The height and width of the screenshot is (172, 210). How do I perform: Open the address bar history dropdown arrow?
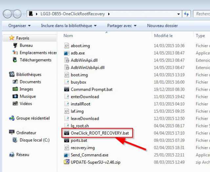(x=178, y=14)
